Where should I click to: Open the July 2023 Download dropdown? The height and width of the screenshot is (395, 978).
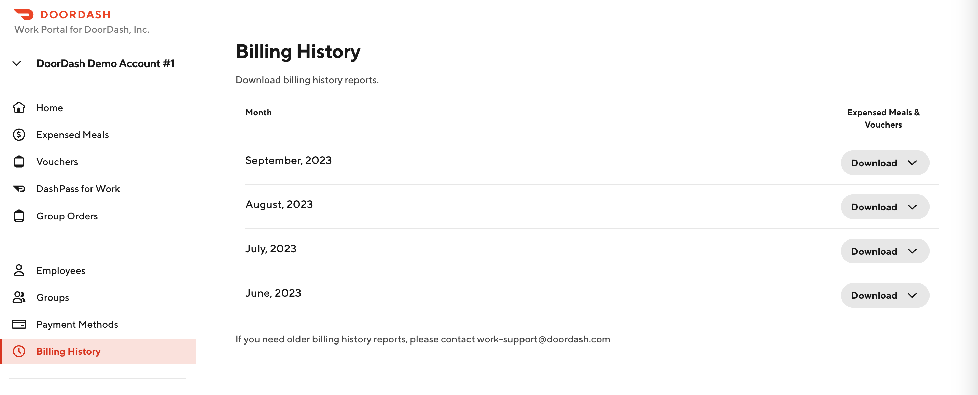pyautogui.click(x=884, y=251)
